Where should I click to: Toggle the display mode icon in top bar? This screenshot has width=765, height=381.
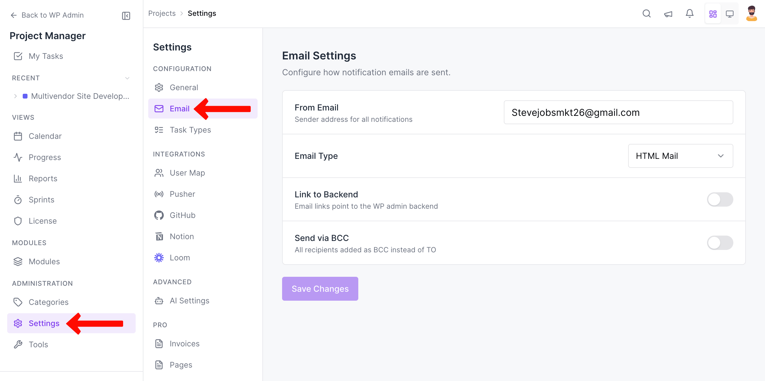pyautogui.click(x=730, y=13)
